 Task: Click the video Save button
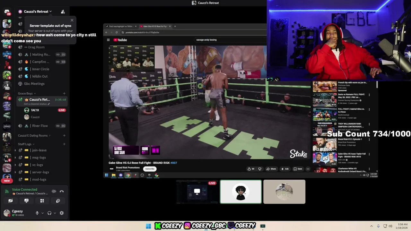coord(298,169)
